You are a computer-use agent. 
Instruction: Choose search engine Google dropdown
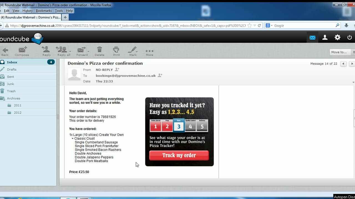[x=269, y=25]
